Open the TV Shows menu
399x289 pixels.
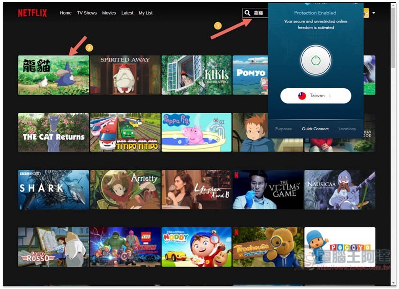(x=87, y=13)
